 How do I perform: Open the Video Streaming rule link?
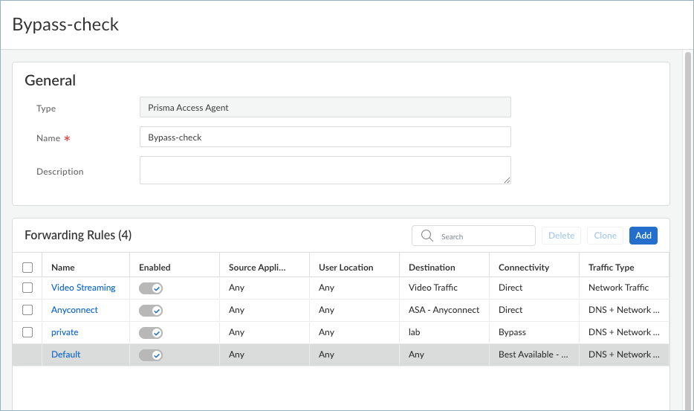[x=83, y=288]
